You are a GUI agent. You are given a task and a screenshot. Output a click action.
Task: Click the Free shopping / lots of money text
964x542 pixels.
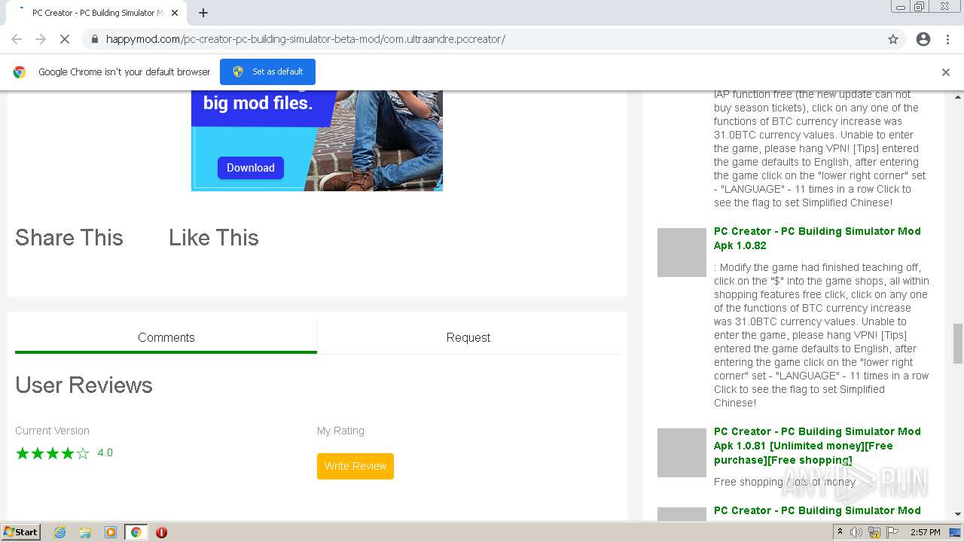(x=785, y=482)
